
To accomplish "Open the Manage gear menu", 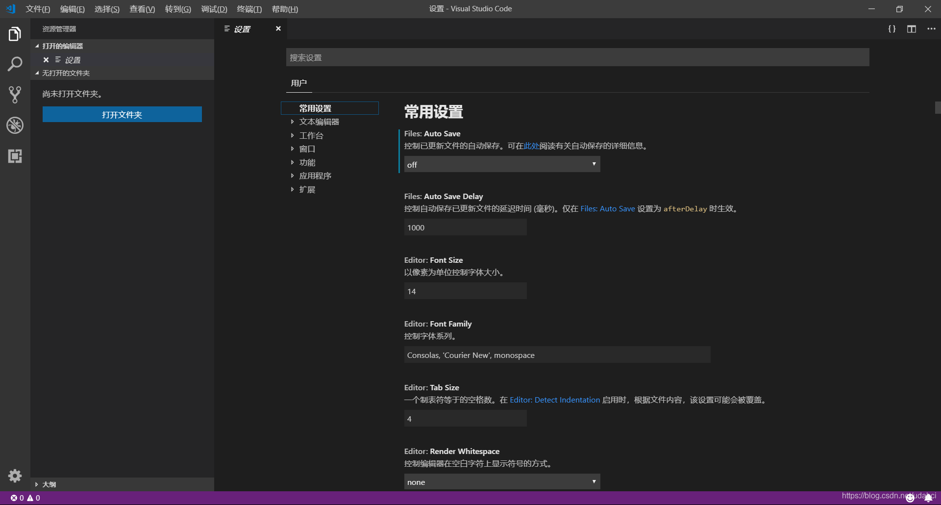I will click(x=15, y=476).
